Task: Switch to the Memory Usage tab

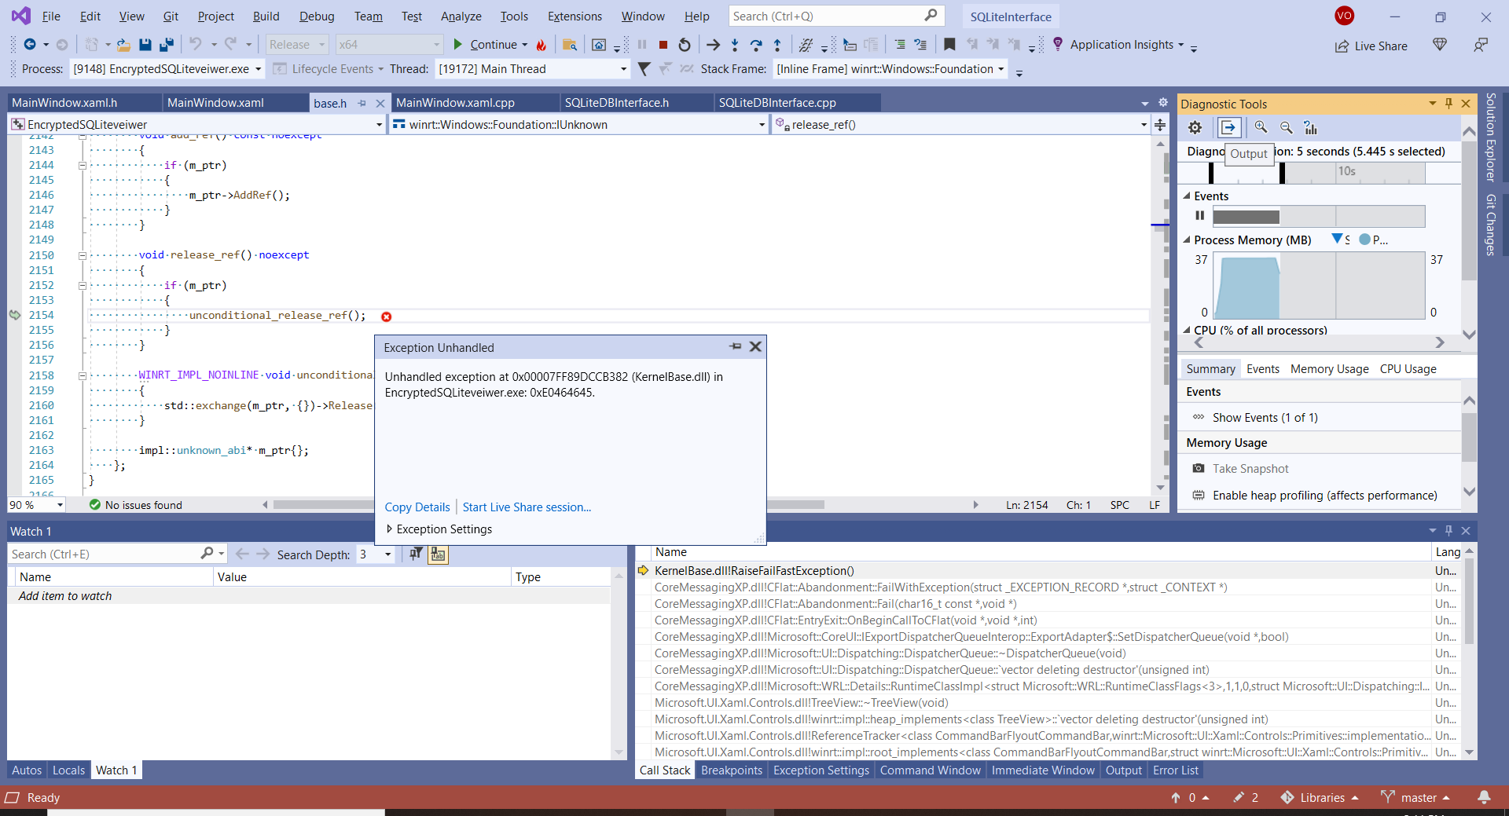Action: (x=1328, y=368)
